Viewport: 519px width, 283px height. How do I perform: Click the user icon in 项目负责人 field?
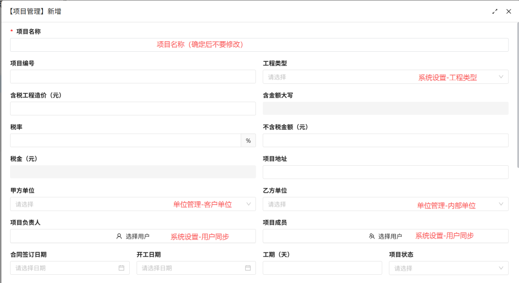119,236
